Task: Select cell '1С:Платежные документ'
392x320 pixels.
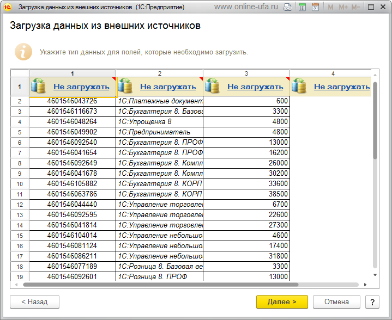Action: pos(160,101)
